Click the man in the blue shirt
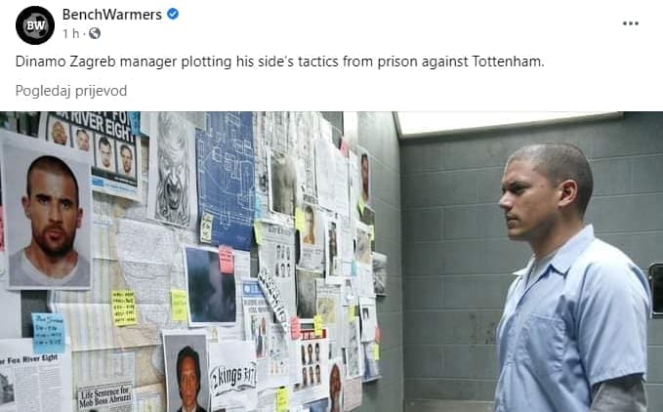Screen dimensions: 663x412 pyautogui.click(x=573, y=277)
